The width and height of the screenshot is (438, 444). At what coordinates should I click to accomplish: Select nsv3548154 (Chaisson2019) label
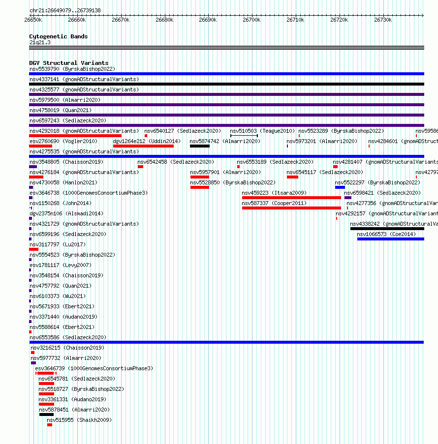66,275
